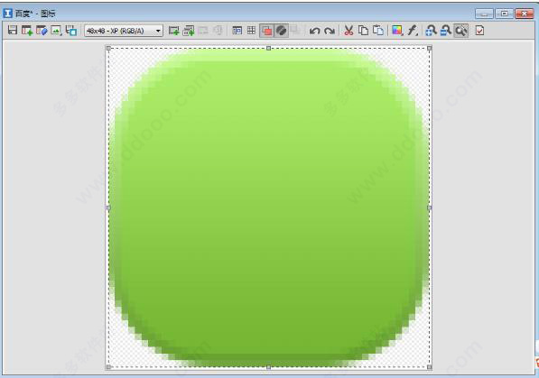Cut the selection with the scissors icon

pyautogui.click(x=348, y=31)
